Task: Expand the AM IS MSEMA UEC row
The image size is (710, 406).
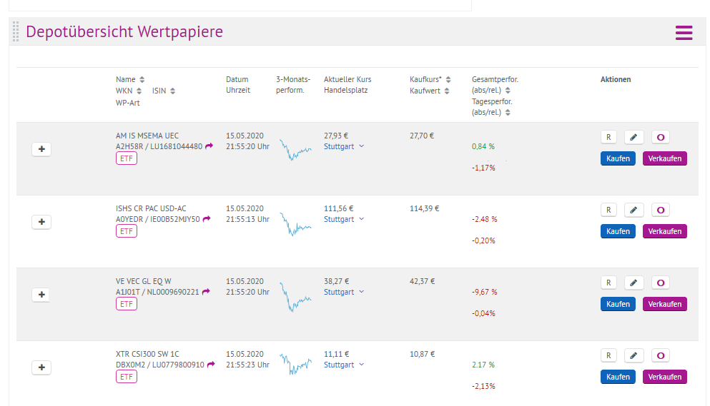Action: coord(41,149)
